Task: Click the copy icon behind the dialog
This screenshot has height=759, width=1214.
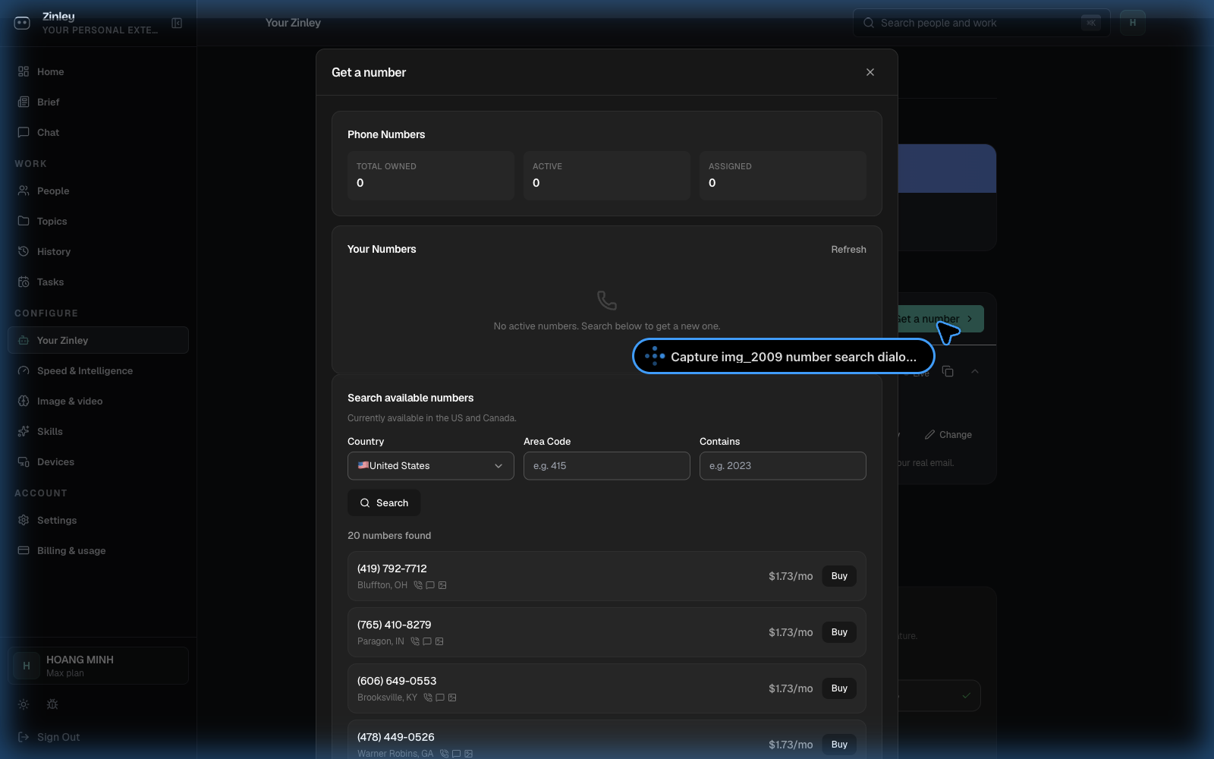Action: (x=948, y=371)
